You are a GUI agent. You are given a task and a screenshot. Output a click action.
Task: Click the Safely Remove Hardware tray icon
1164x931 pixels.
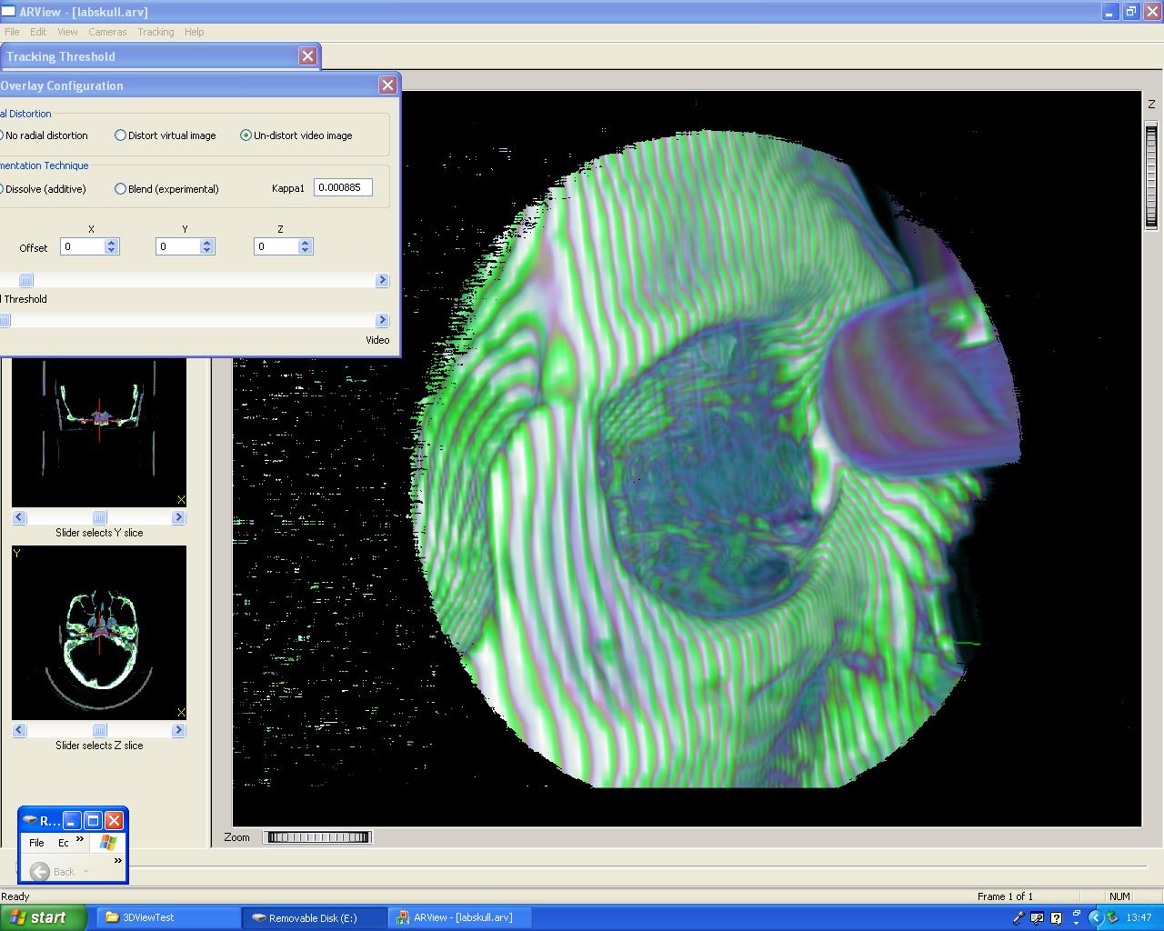point(1112,918)
